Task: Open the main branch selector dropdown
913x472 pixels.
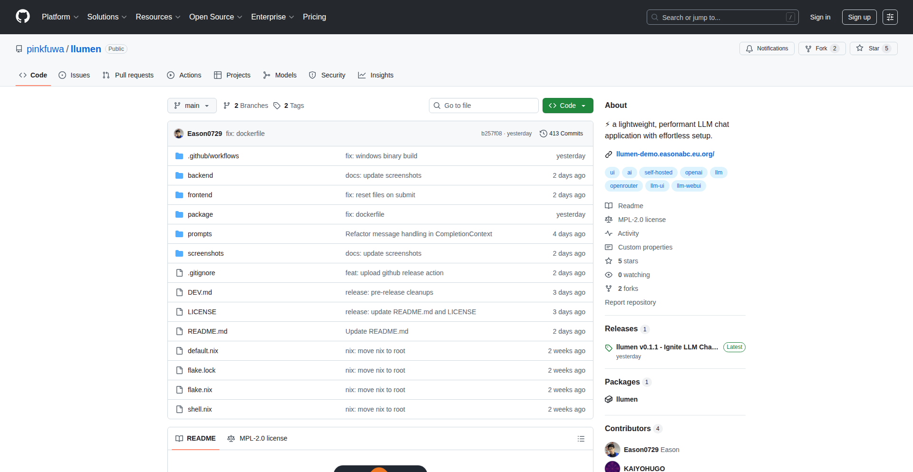Action: pos(192,106)
